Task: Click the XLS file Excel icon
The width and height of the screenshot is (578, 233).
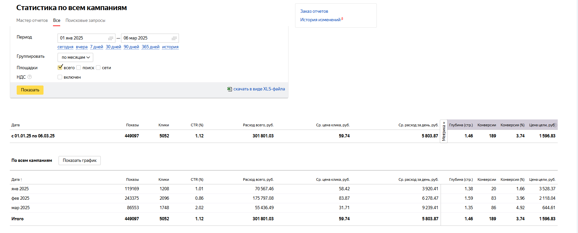Action: (230, 89)
